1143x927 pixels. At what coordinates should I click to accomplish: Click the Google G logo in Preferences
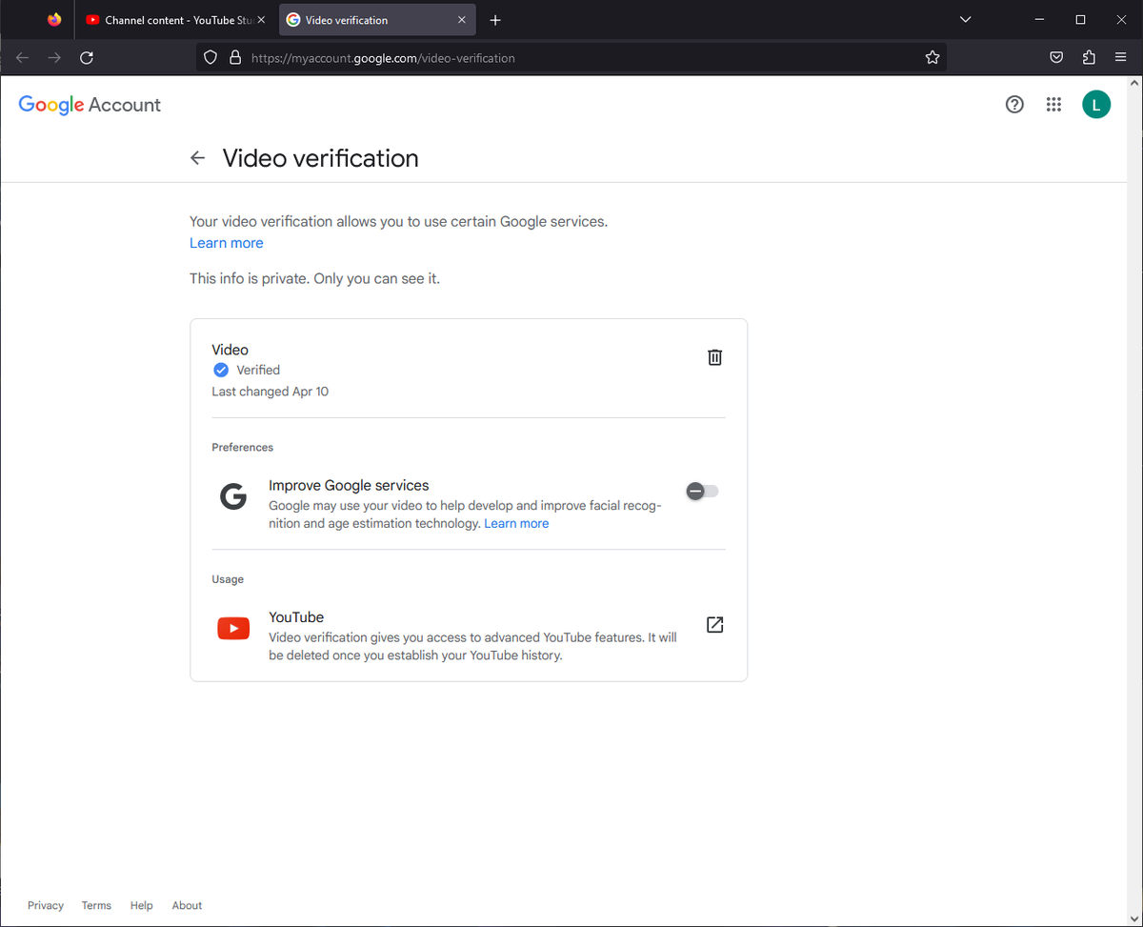[233, 496]
